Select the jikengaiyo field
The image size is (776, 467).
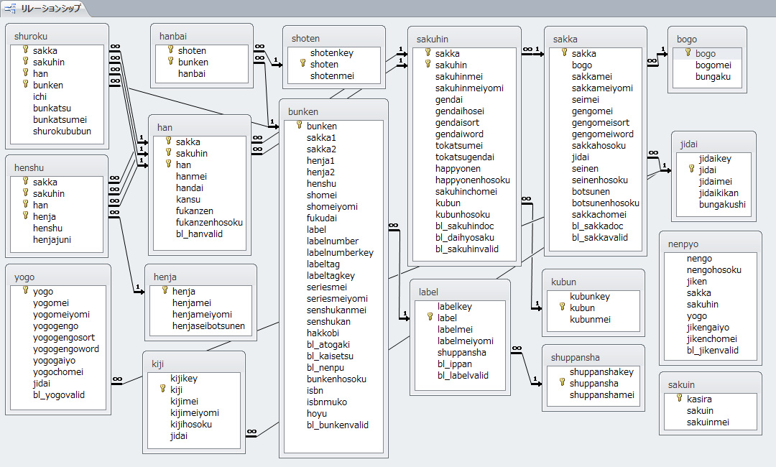pos(708,327)
